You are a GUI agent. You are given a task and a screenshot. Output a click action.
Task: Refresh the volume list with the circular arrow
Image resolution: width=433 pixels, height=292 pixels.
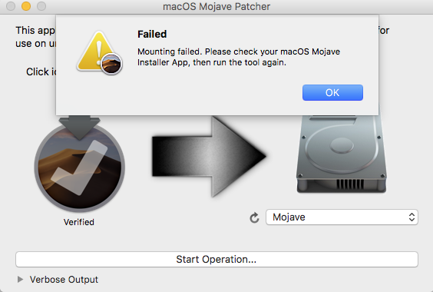[x=254, y=217]
